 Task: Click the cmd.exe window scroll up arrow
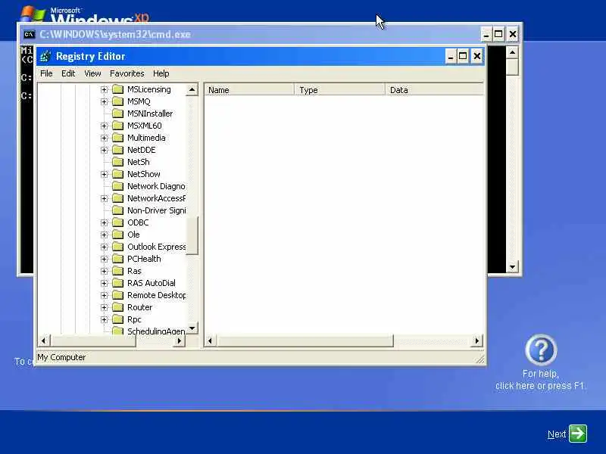point(513,52)
